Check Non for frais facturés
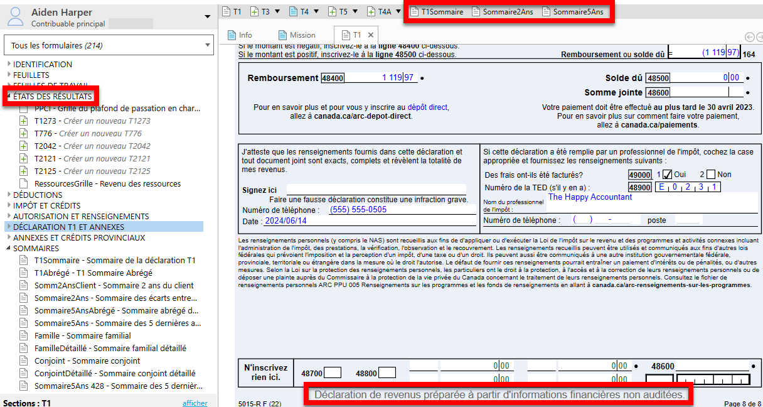Image resolution: width=763 pixels, height=407 pixels. [711, 174]
